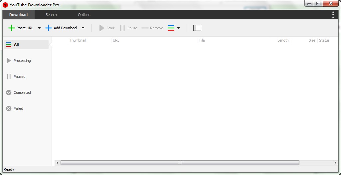Switch to the Download tab

pos(19,15)
